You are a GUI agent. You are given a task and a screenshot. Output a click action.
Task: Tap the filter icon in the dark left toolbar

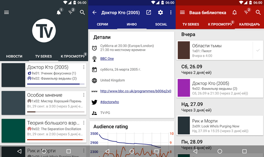(71, 12)
